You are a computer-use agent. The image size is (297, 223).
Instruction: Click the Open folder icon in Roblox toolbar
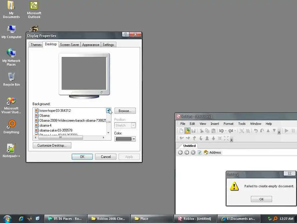187,131
